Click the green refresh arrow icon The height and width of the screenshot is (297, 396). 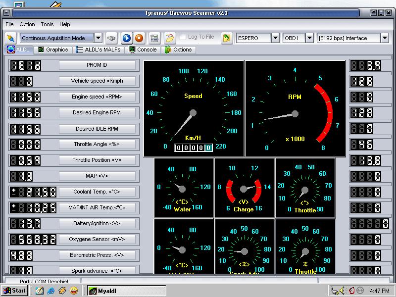click(x=227, y=38)
